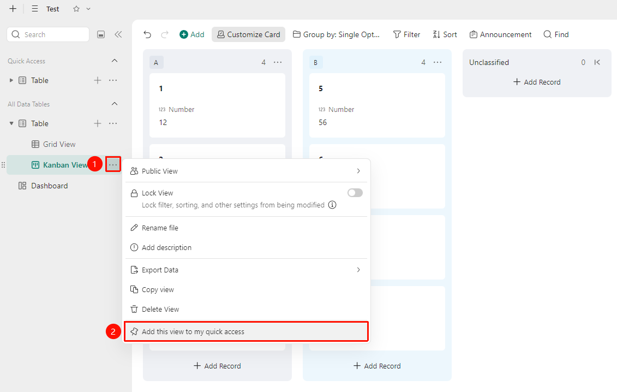Screen dimensions: 617x392
Task: Open Customize Card settings
Action: 249,35
